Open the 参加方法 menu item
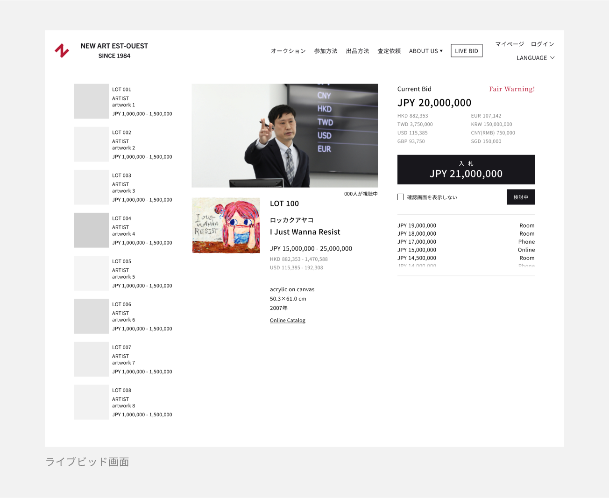Viewport: 609px width, 498px height. [326, 51]
